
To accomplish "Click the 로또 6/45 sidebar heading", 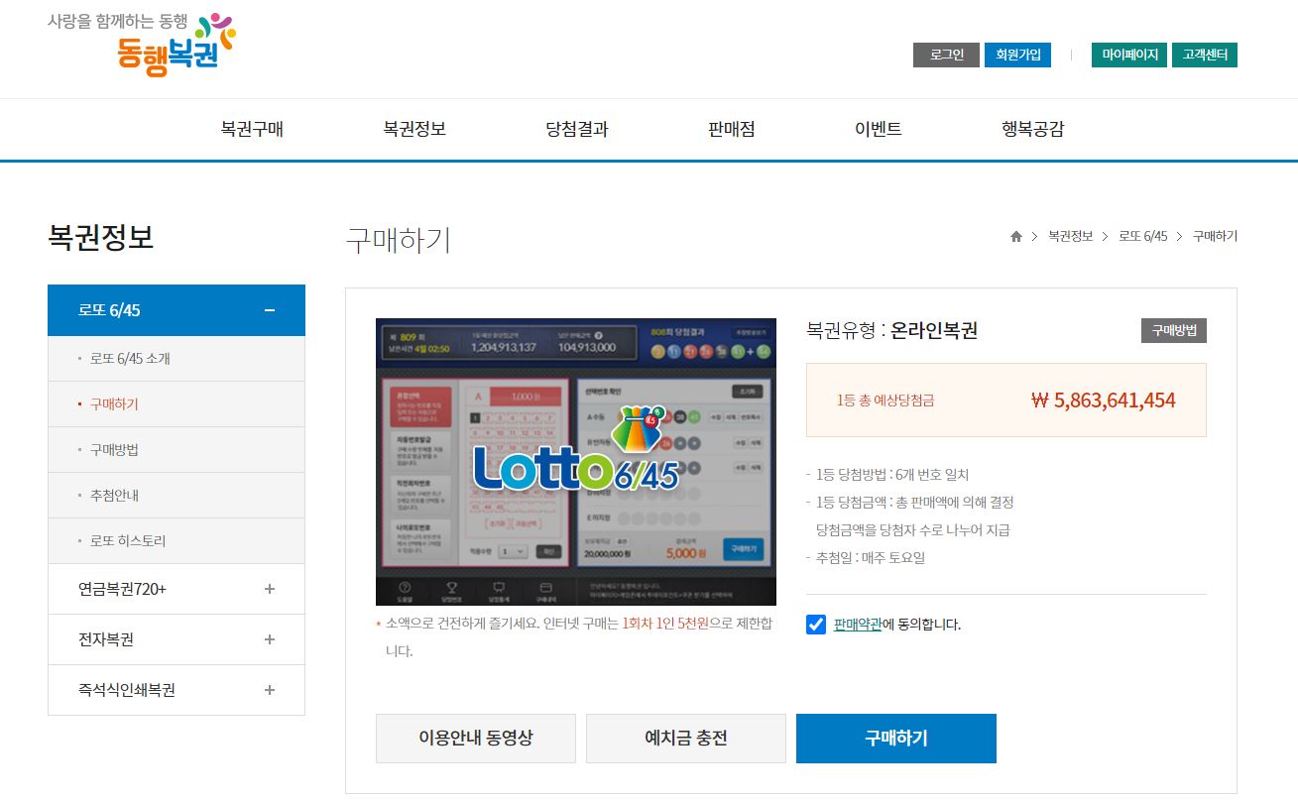I will point(177,310).
